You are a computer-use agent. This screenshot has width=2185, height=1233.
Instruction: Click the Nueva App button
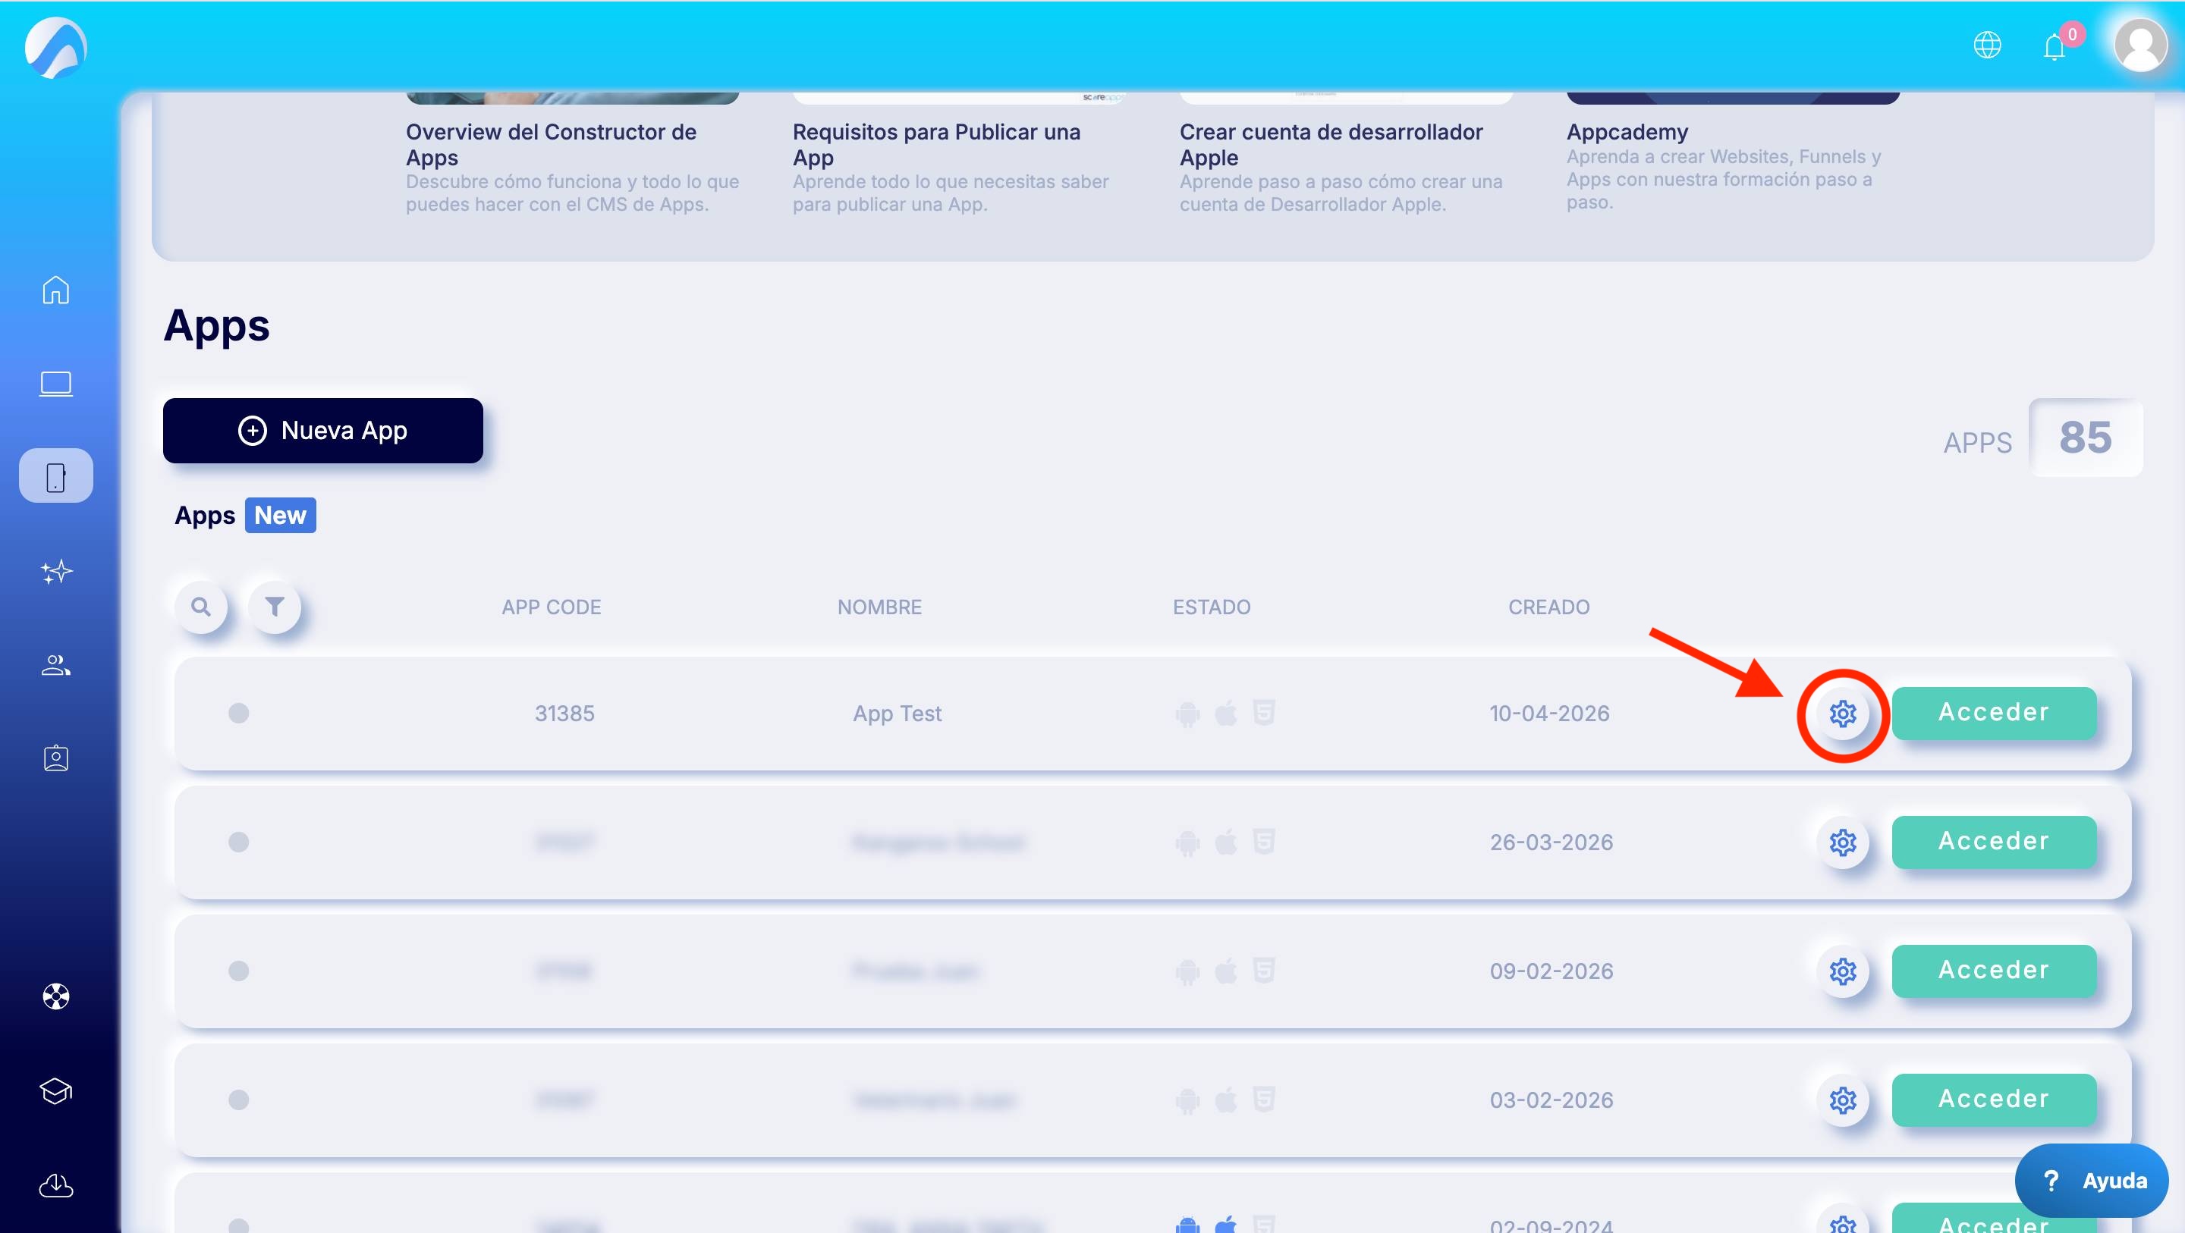point(322,431)
